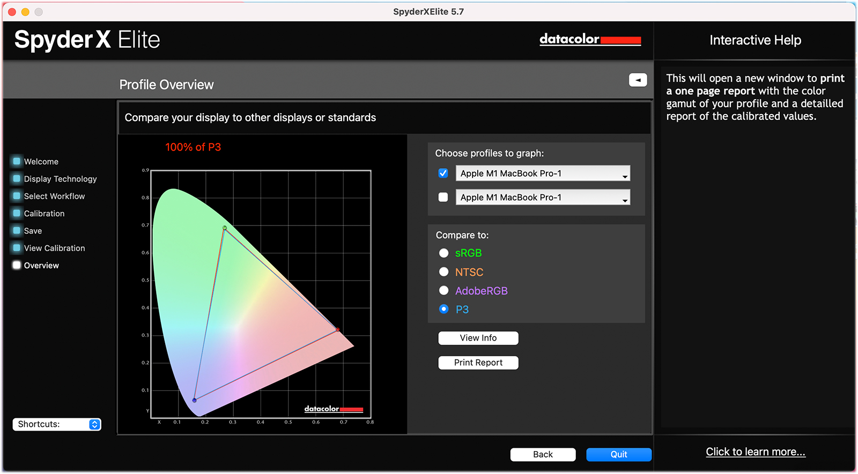The height and width of the screenshot is (474, 858).
Task: Click the Print Report button
Action: [x=478, y=363]
